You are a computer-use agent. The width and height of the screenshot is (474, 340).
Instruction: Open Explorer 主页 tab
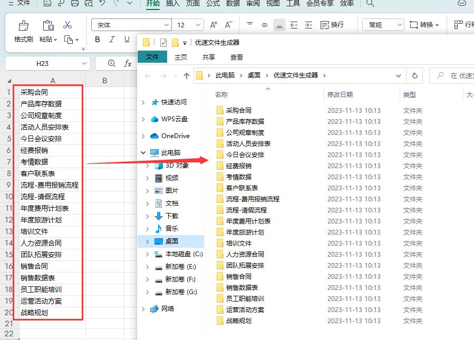(x=181, y=57)
